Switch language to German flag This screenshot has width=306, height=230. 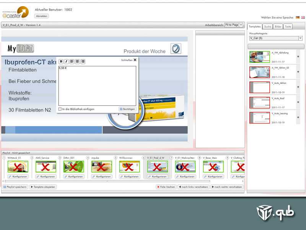point(298,17)
